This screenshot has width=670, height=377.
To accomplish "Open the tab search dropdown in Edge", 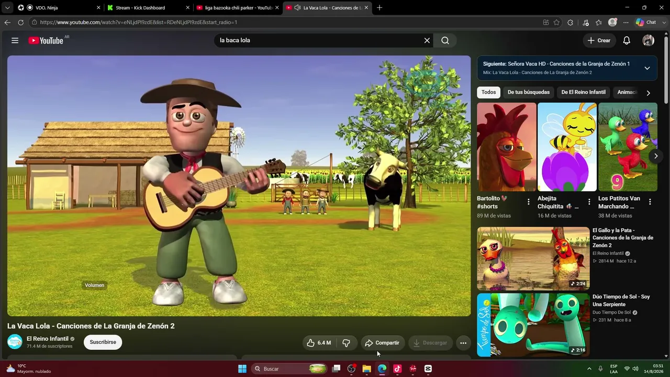I will pyautogui.click(x=7, y=8).
